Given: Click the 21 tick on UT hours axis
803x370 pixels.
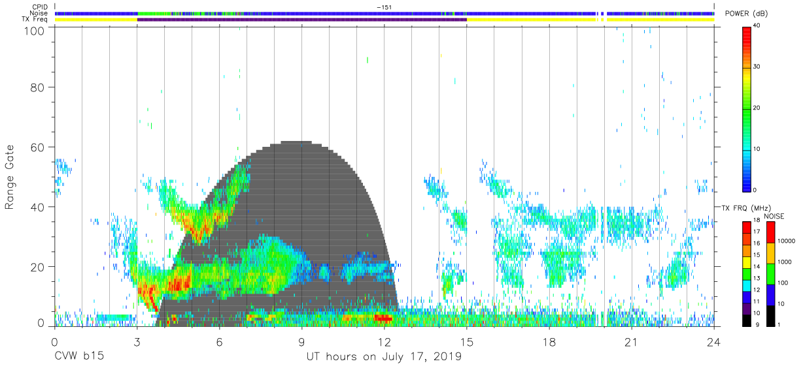Looking at the screenshot, I should 632,342.
